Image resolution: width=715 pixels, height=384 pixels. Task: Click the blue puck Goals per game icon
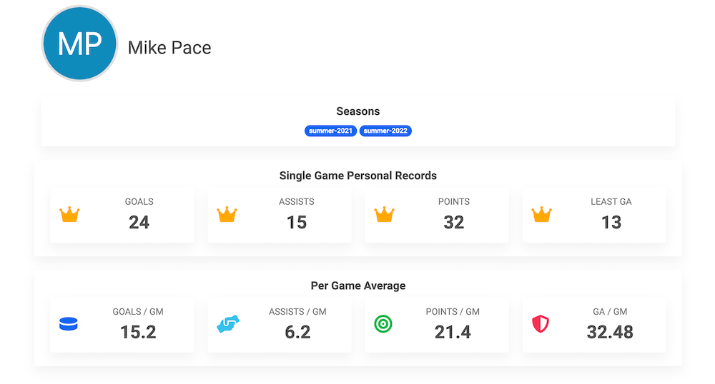pos(69,324)
